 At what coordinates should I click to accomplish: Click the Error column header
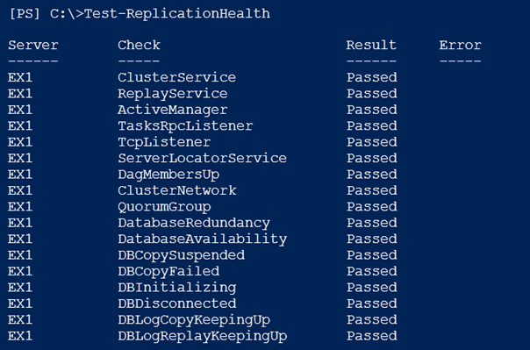tap(460, 45)
